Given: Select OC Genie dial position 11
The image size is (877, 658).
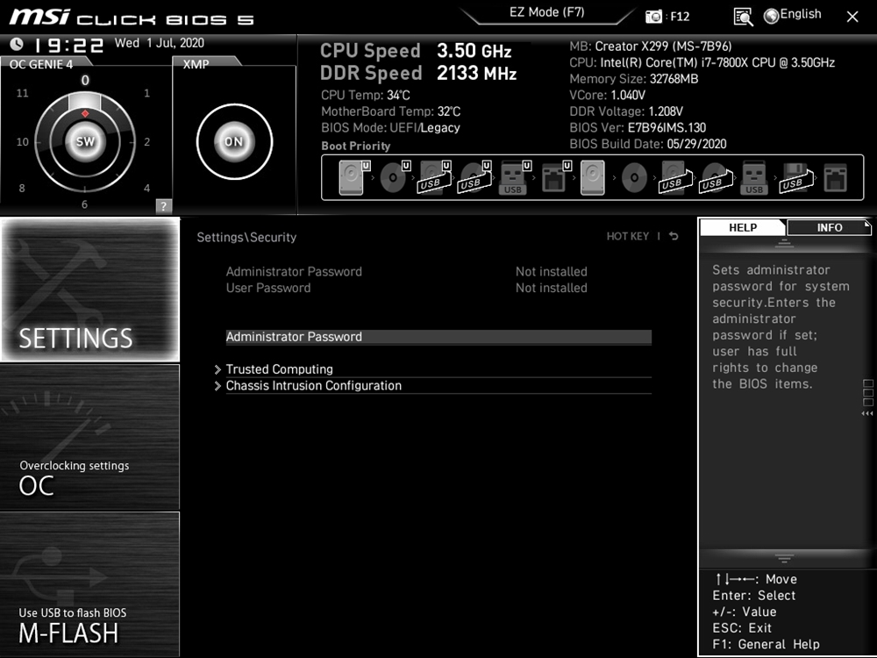Looking at the screenshot, I should click(x=23, y=93).
